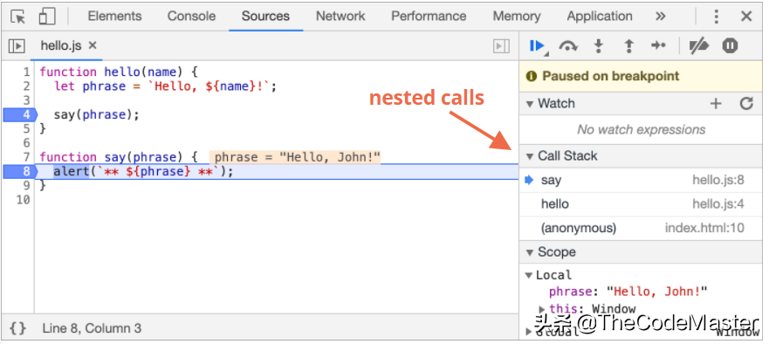Remove the breakpoint on line 4
This screenshot has width=769, height=344.
coord(20,115)
